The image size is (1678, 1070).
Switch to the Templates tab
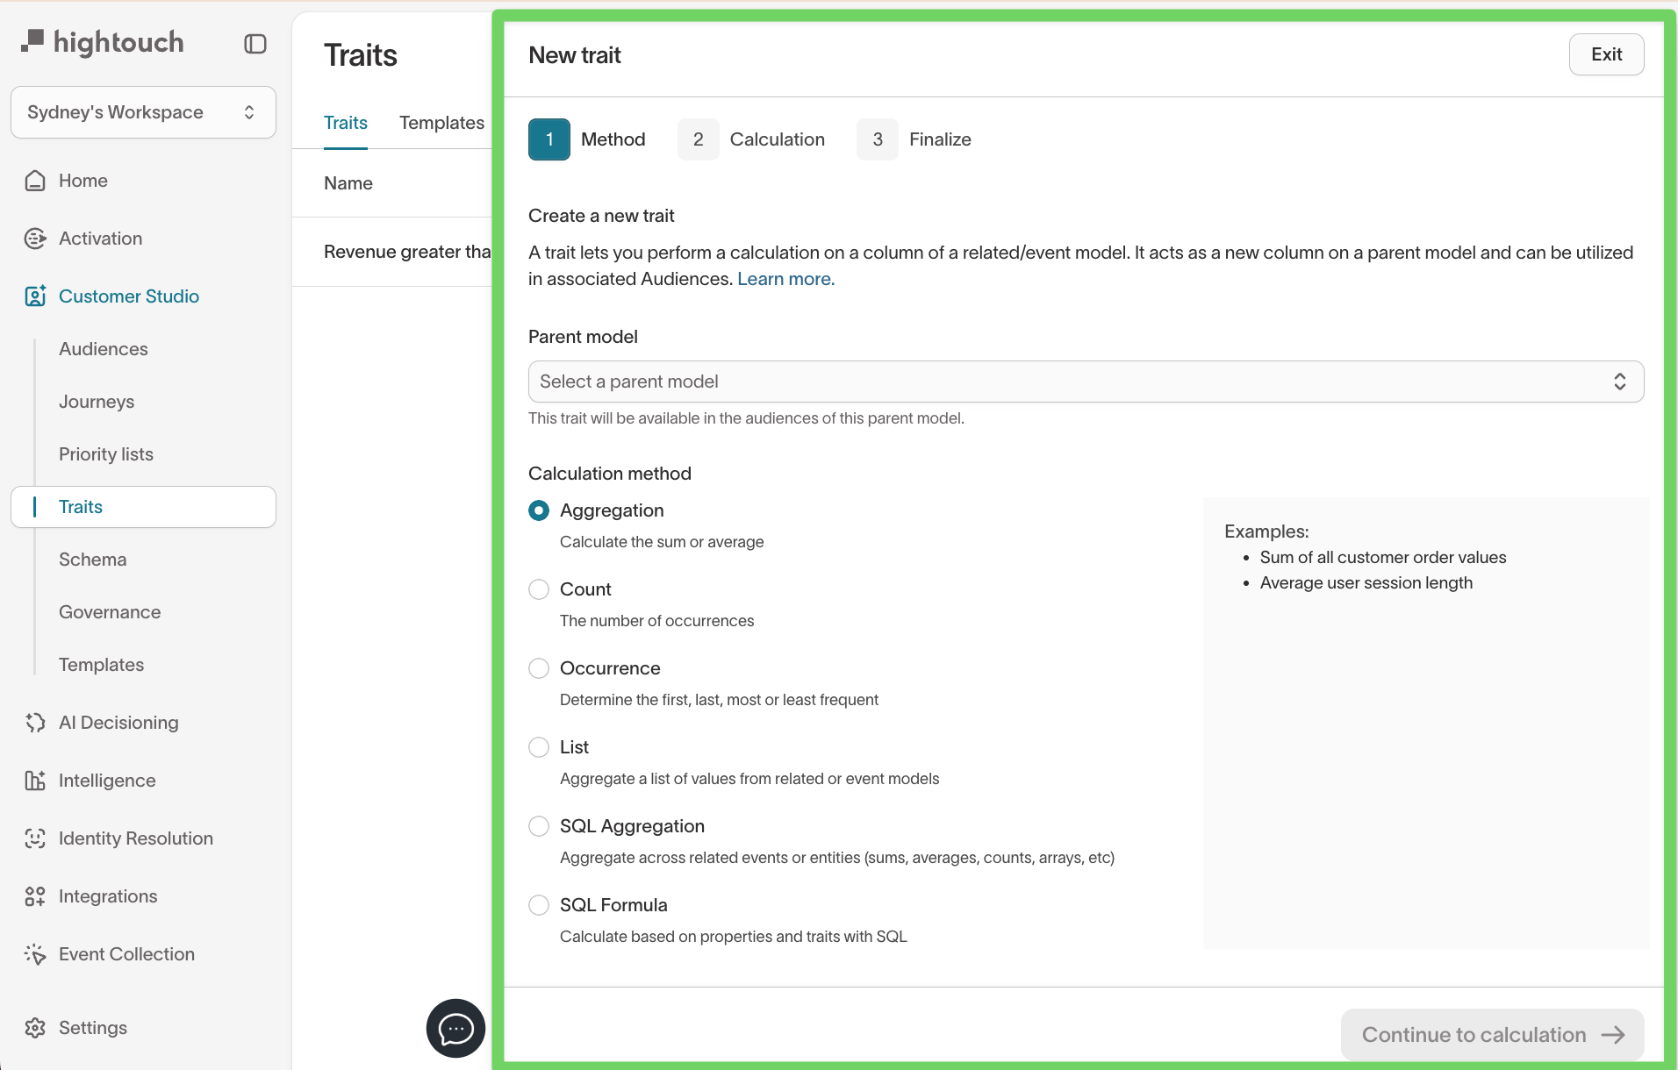[441, 123]
